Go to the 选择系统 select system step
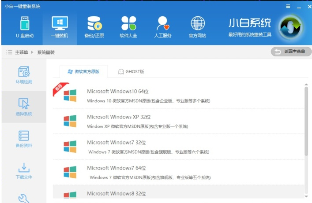 (x=24, y=107)
